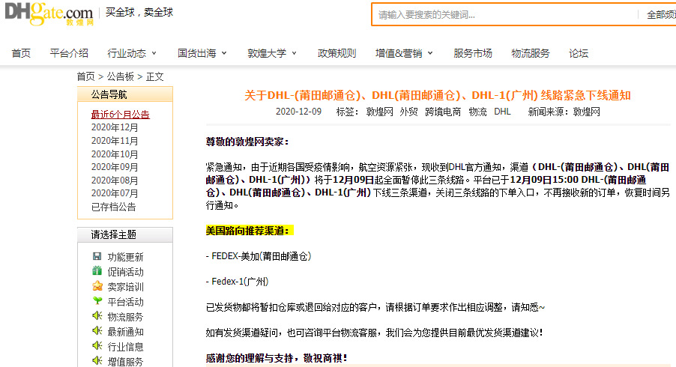Click the speaker icon beside 物流服务 topic

point(97,316)
